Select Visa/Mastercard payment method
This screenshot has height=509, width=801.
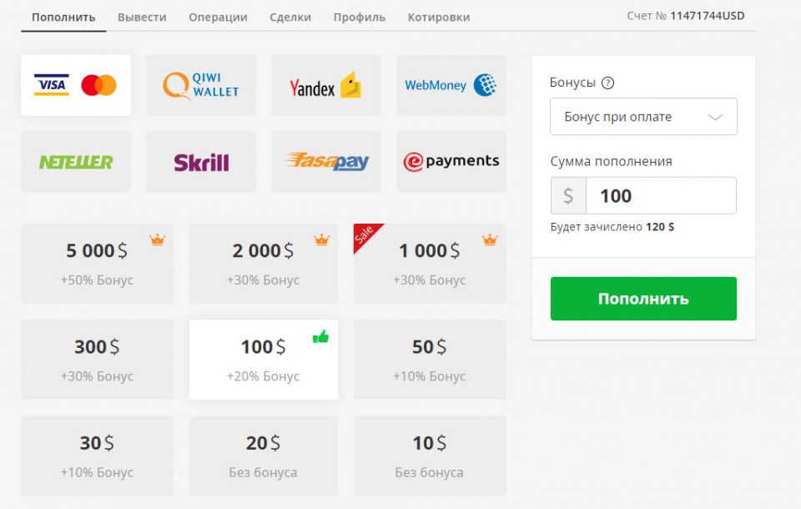pyautogui.click(x=76, y=85)
